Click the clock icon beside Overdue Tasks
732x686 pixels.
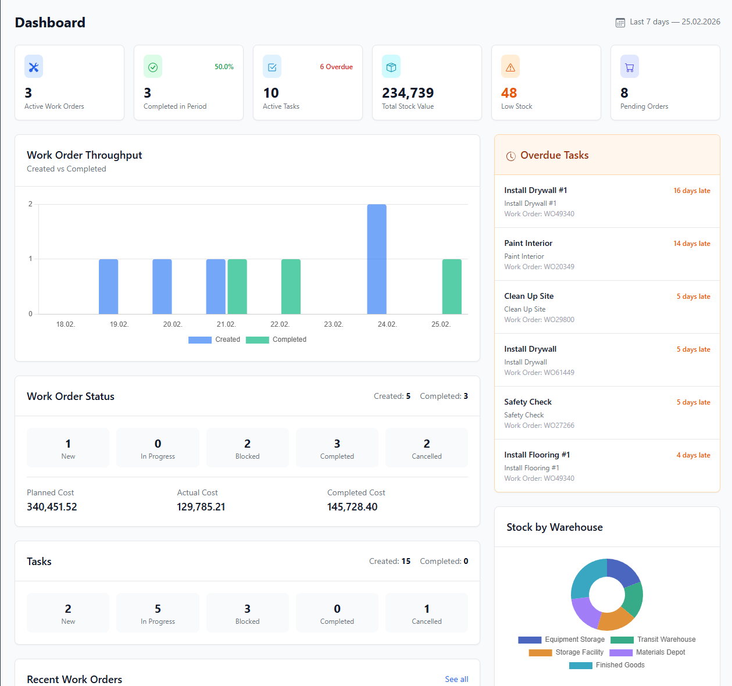coord(510,156)
